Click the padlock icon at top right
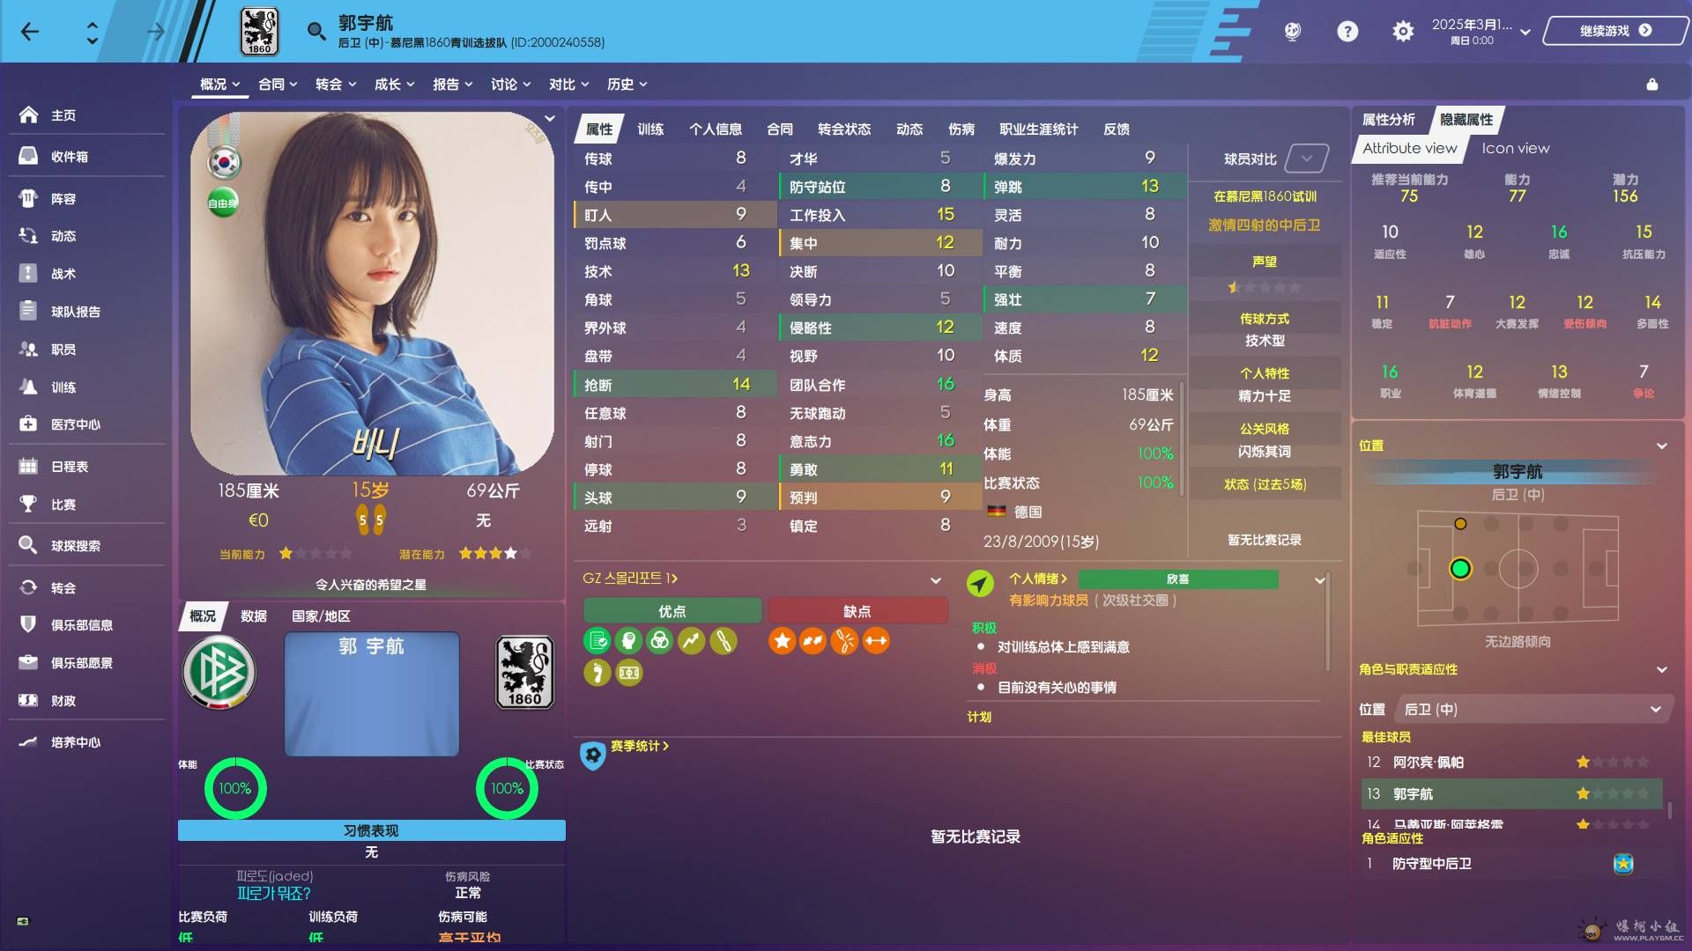This screenshot has height=951, width=1692. 1651,85
